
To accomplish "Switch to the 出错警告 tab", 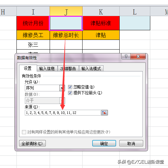I will pos(68,69).
